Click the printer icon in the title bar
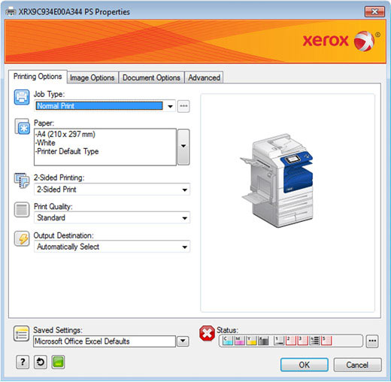Screen dimensions: 391x382 [x=11, y=11]
